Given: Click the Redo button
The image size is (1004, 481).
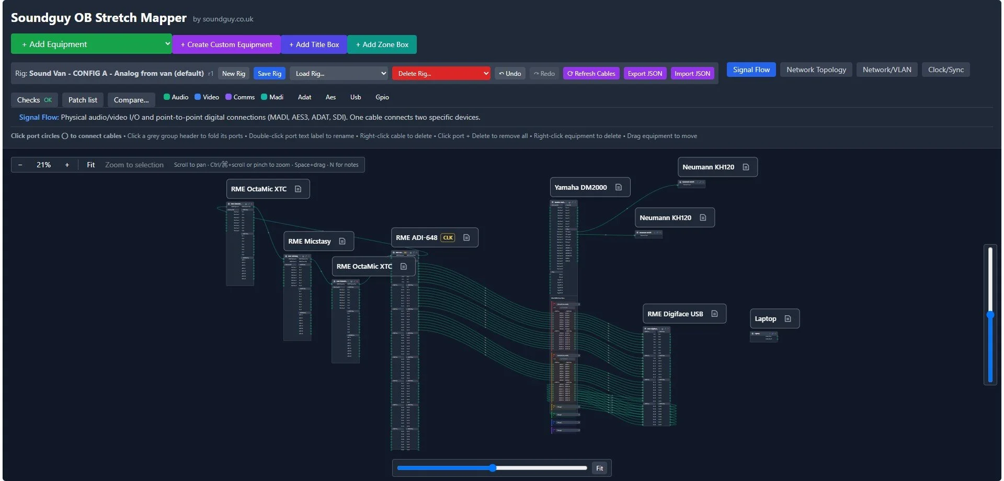Looking at the screenshot, I should (544, 73).
